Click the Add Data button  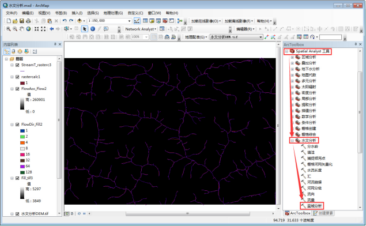[x=80, y=21]
